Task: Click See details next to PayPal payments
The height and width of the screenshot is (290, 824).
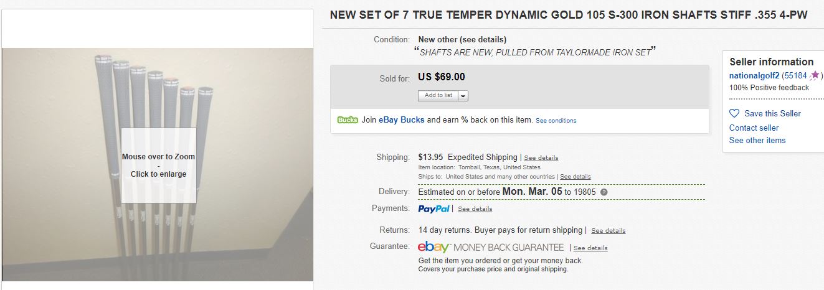Action: coord(475,209)
